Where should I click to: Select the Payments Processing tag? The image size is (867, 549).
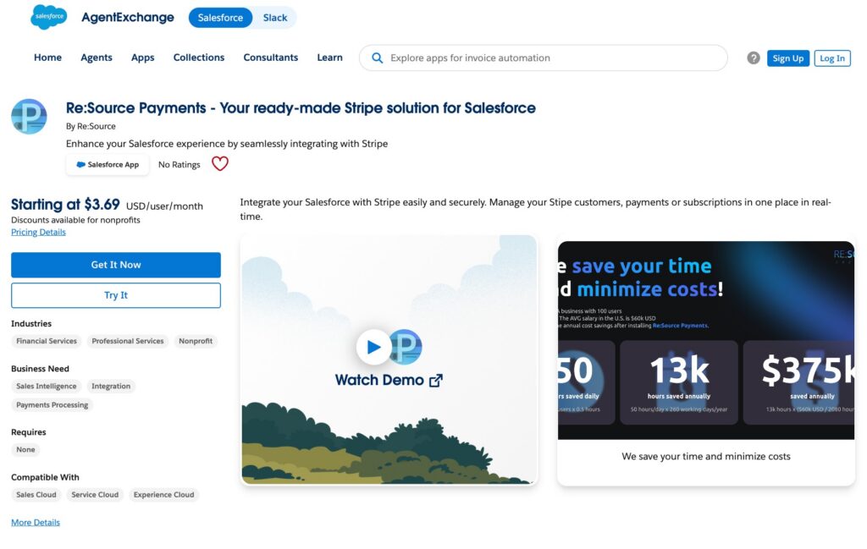pos(52,405)
